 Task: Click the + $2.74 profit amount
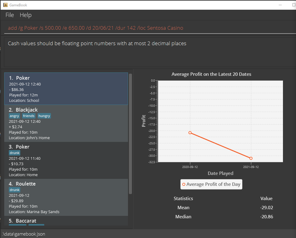[15, 127]
